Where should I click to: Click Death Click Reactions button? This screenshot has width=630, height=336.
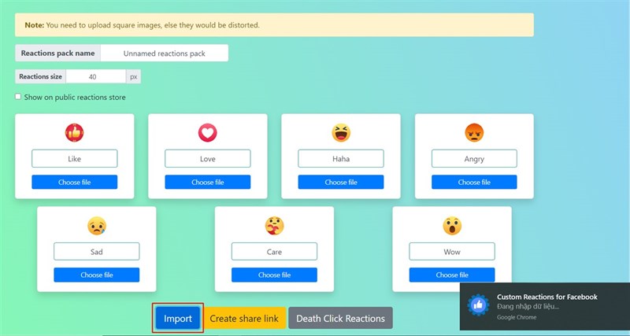340,319
